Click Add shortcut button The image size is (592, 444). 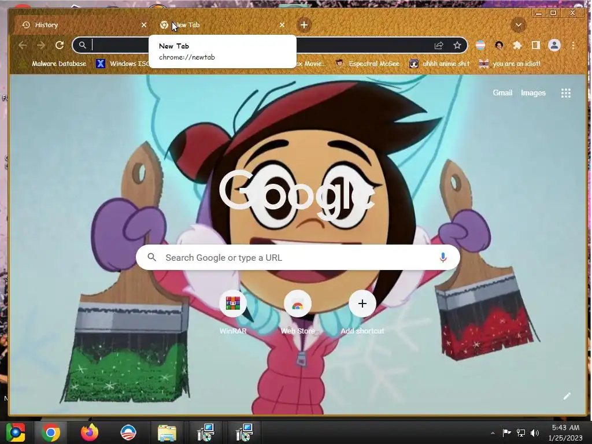[x=362, y=313]
